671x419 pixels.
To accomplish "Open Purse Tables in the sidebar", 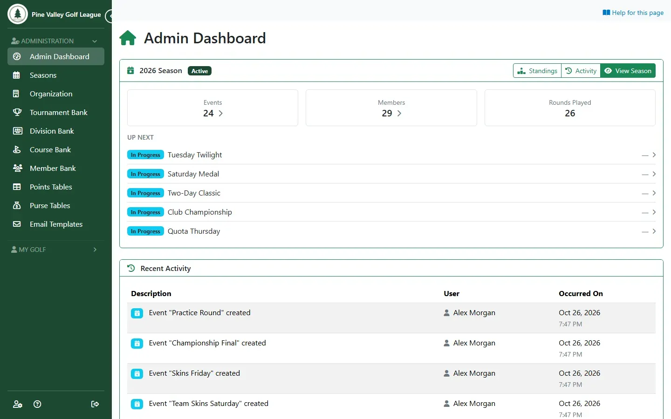I will coord(56,206).
